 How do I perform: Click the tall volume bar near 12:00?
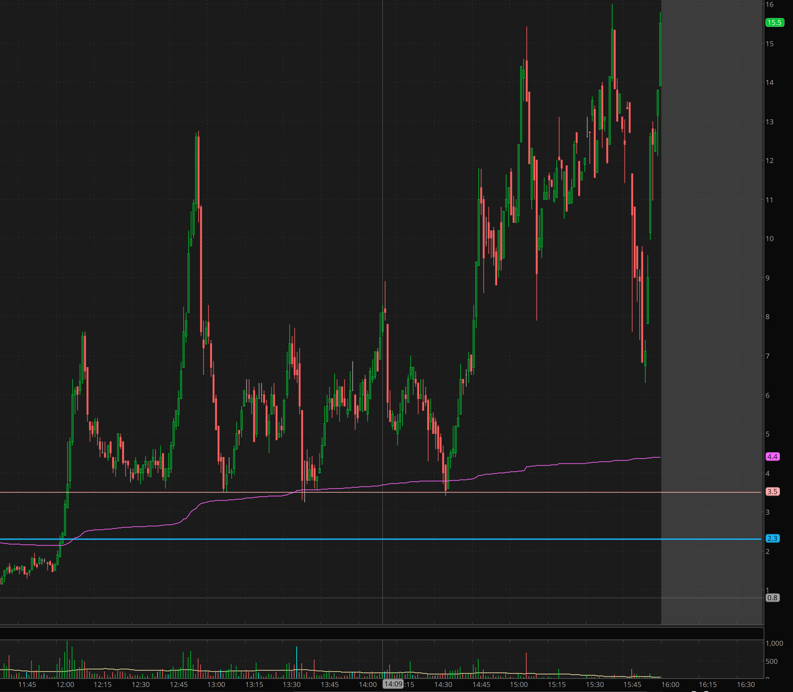[67, 659]
